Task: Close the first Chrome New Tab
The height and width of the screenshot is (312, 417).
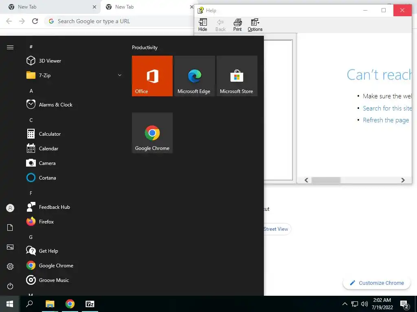Action: [x=94, y=7]
